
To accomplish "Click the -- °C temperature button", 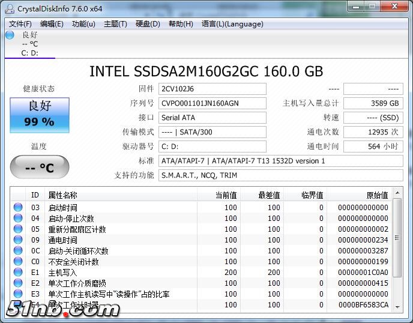I will click(40, 168).
